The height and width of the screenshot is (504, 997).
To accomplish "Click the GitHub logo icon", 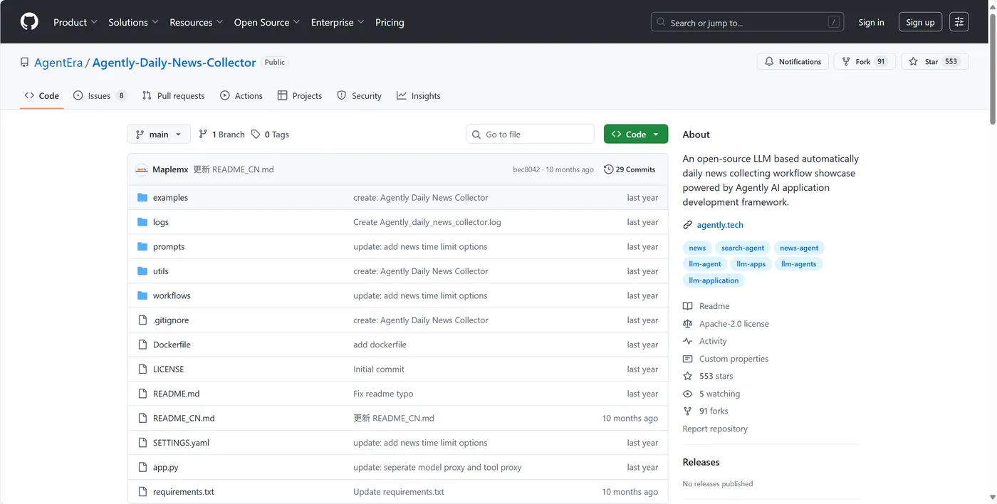I will [x=29, y=22].
